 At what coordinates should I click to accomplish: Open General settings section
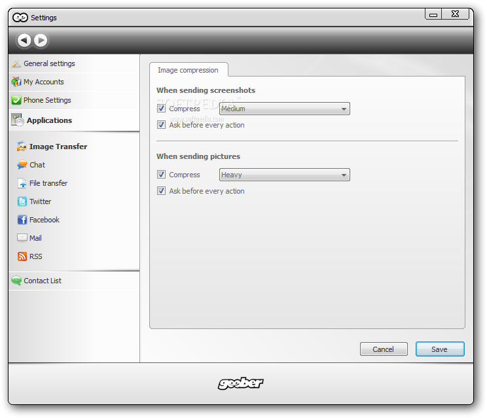coord(74,63)
